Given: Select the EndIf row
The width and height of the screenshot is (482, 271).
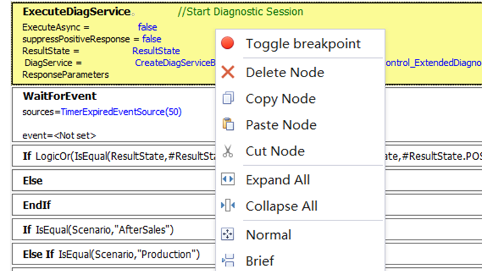Looking at the screenshot, I should (37, 205).
